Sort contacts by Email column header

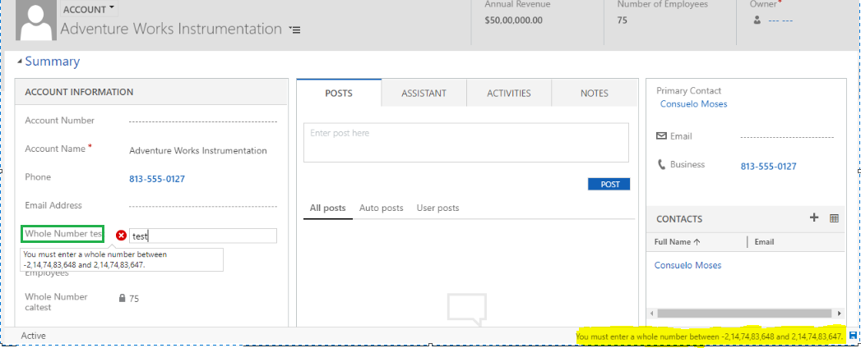pyautogui.click(x=764, y=241)
